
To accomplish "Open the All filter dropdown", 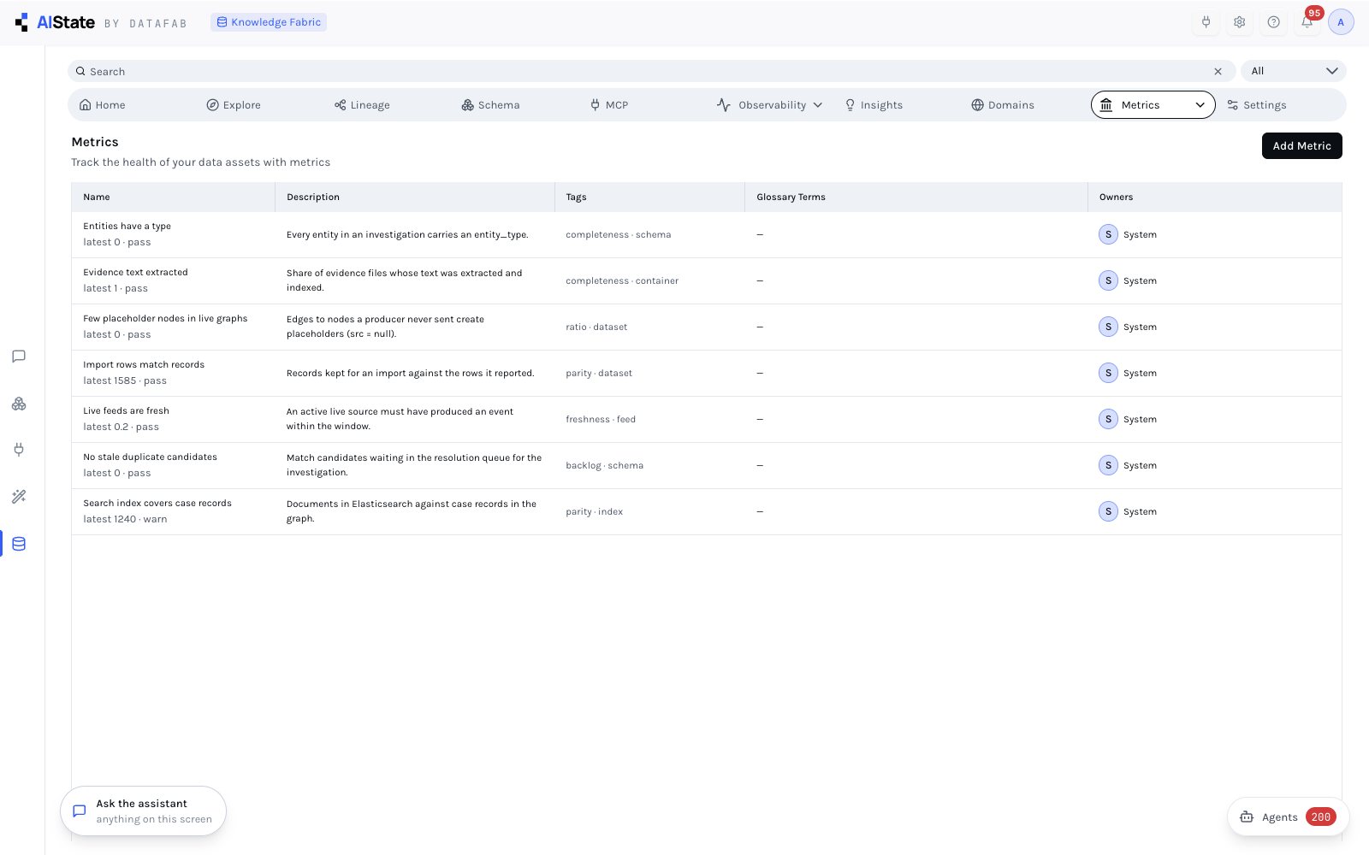I will click(x=1293, y=71).
